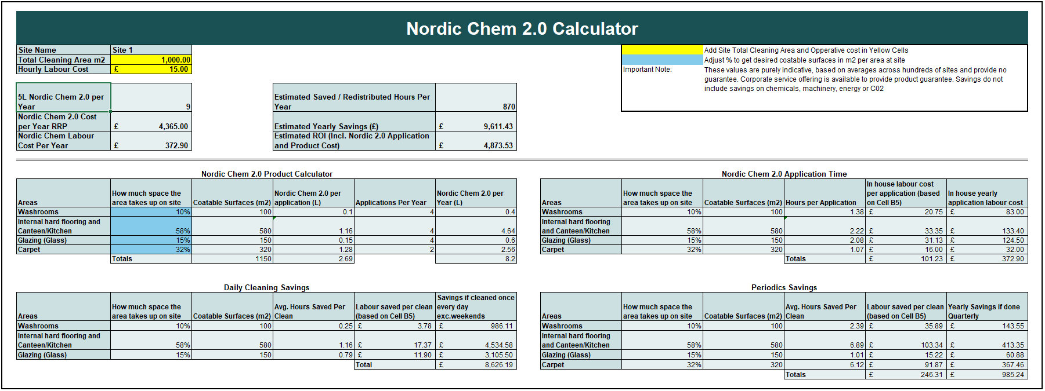Select blue Washrooms percentage cell 10% in Product Calculator

151,212
